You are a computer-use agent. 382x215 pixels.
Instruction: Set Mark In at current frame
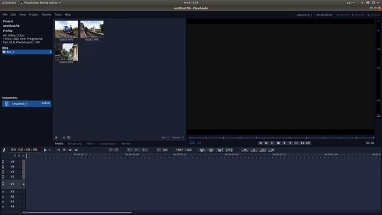(284, 143)
